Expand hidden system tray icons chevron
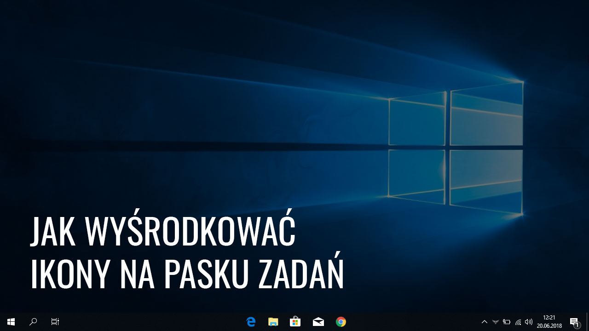The image size is (589, 331). click(x=484, y=322)
